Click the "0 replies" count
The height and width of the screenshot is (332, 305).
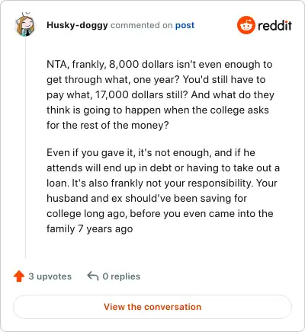pyautogui.click(x=121, y=276)
